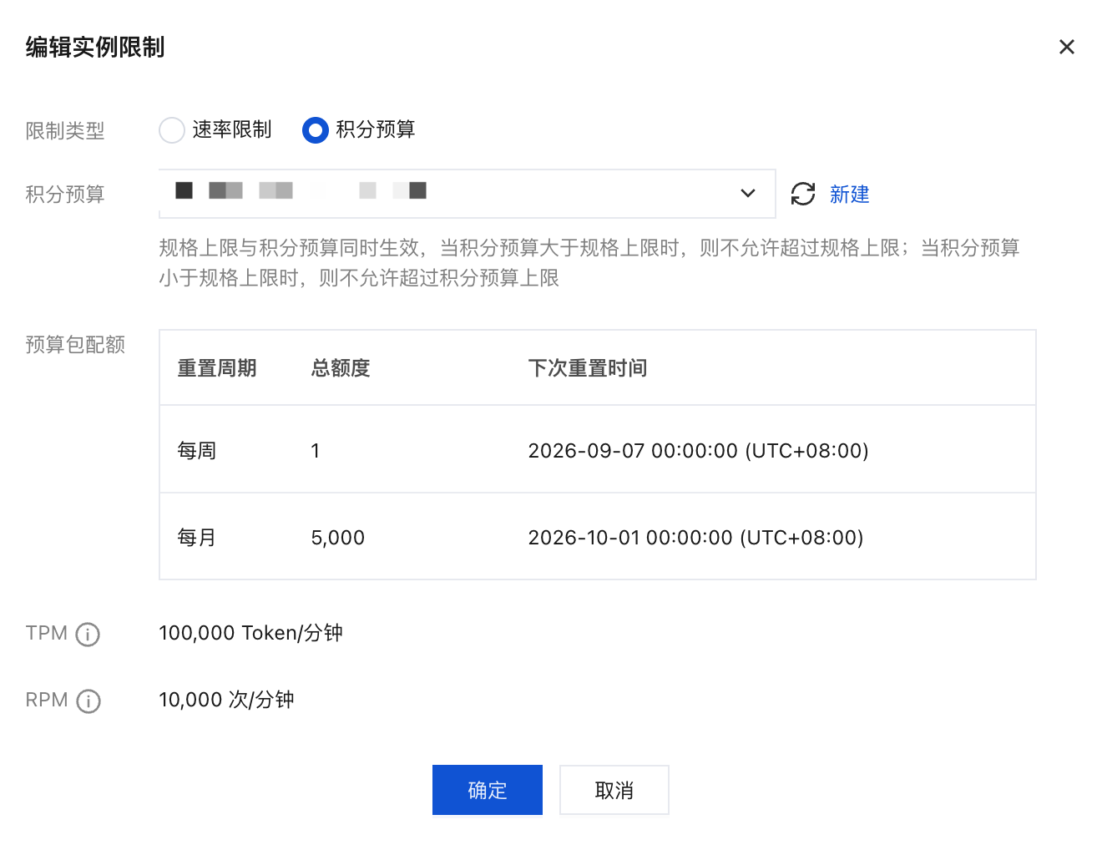This screenshot has width=1102, height=845.
Task: Click the TPM info icon
Action: click(x=88, y=635)
